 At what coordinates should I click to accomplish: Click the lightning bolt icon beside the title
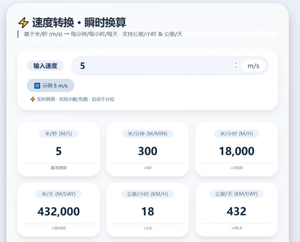[x=23, y=23]
